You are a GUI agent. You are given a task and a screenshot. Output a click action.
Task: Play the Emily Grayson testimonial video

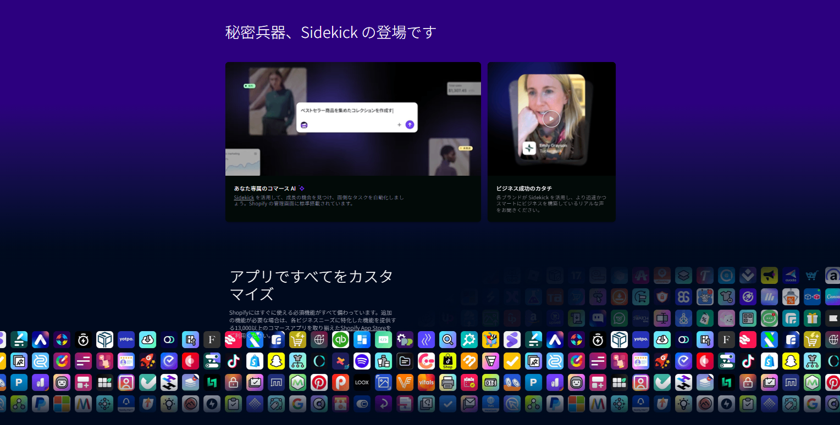(551, 119)
